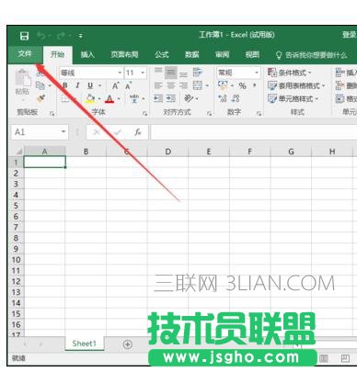Screen dimensions: 357x372
Task: Open the 剪贴板 clipboard pane launcher
Action: [x=52, y=114]
